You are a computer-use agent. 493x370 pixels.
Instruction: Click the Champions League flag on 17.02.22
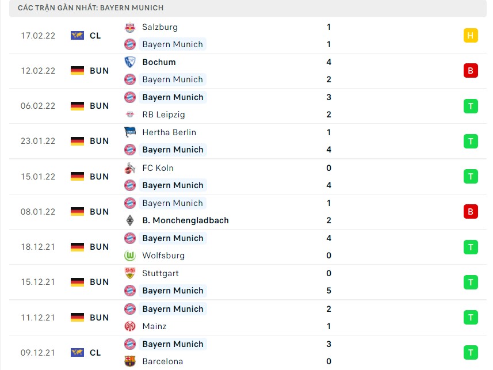tap(77, 36)
